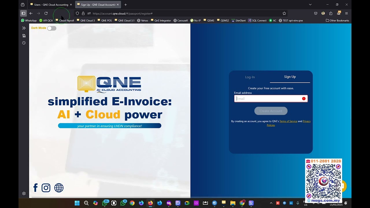
Task: Open the Facebook icon link
Action: pyautogui.click(x=36, y=188)
